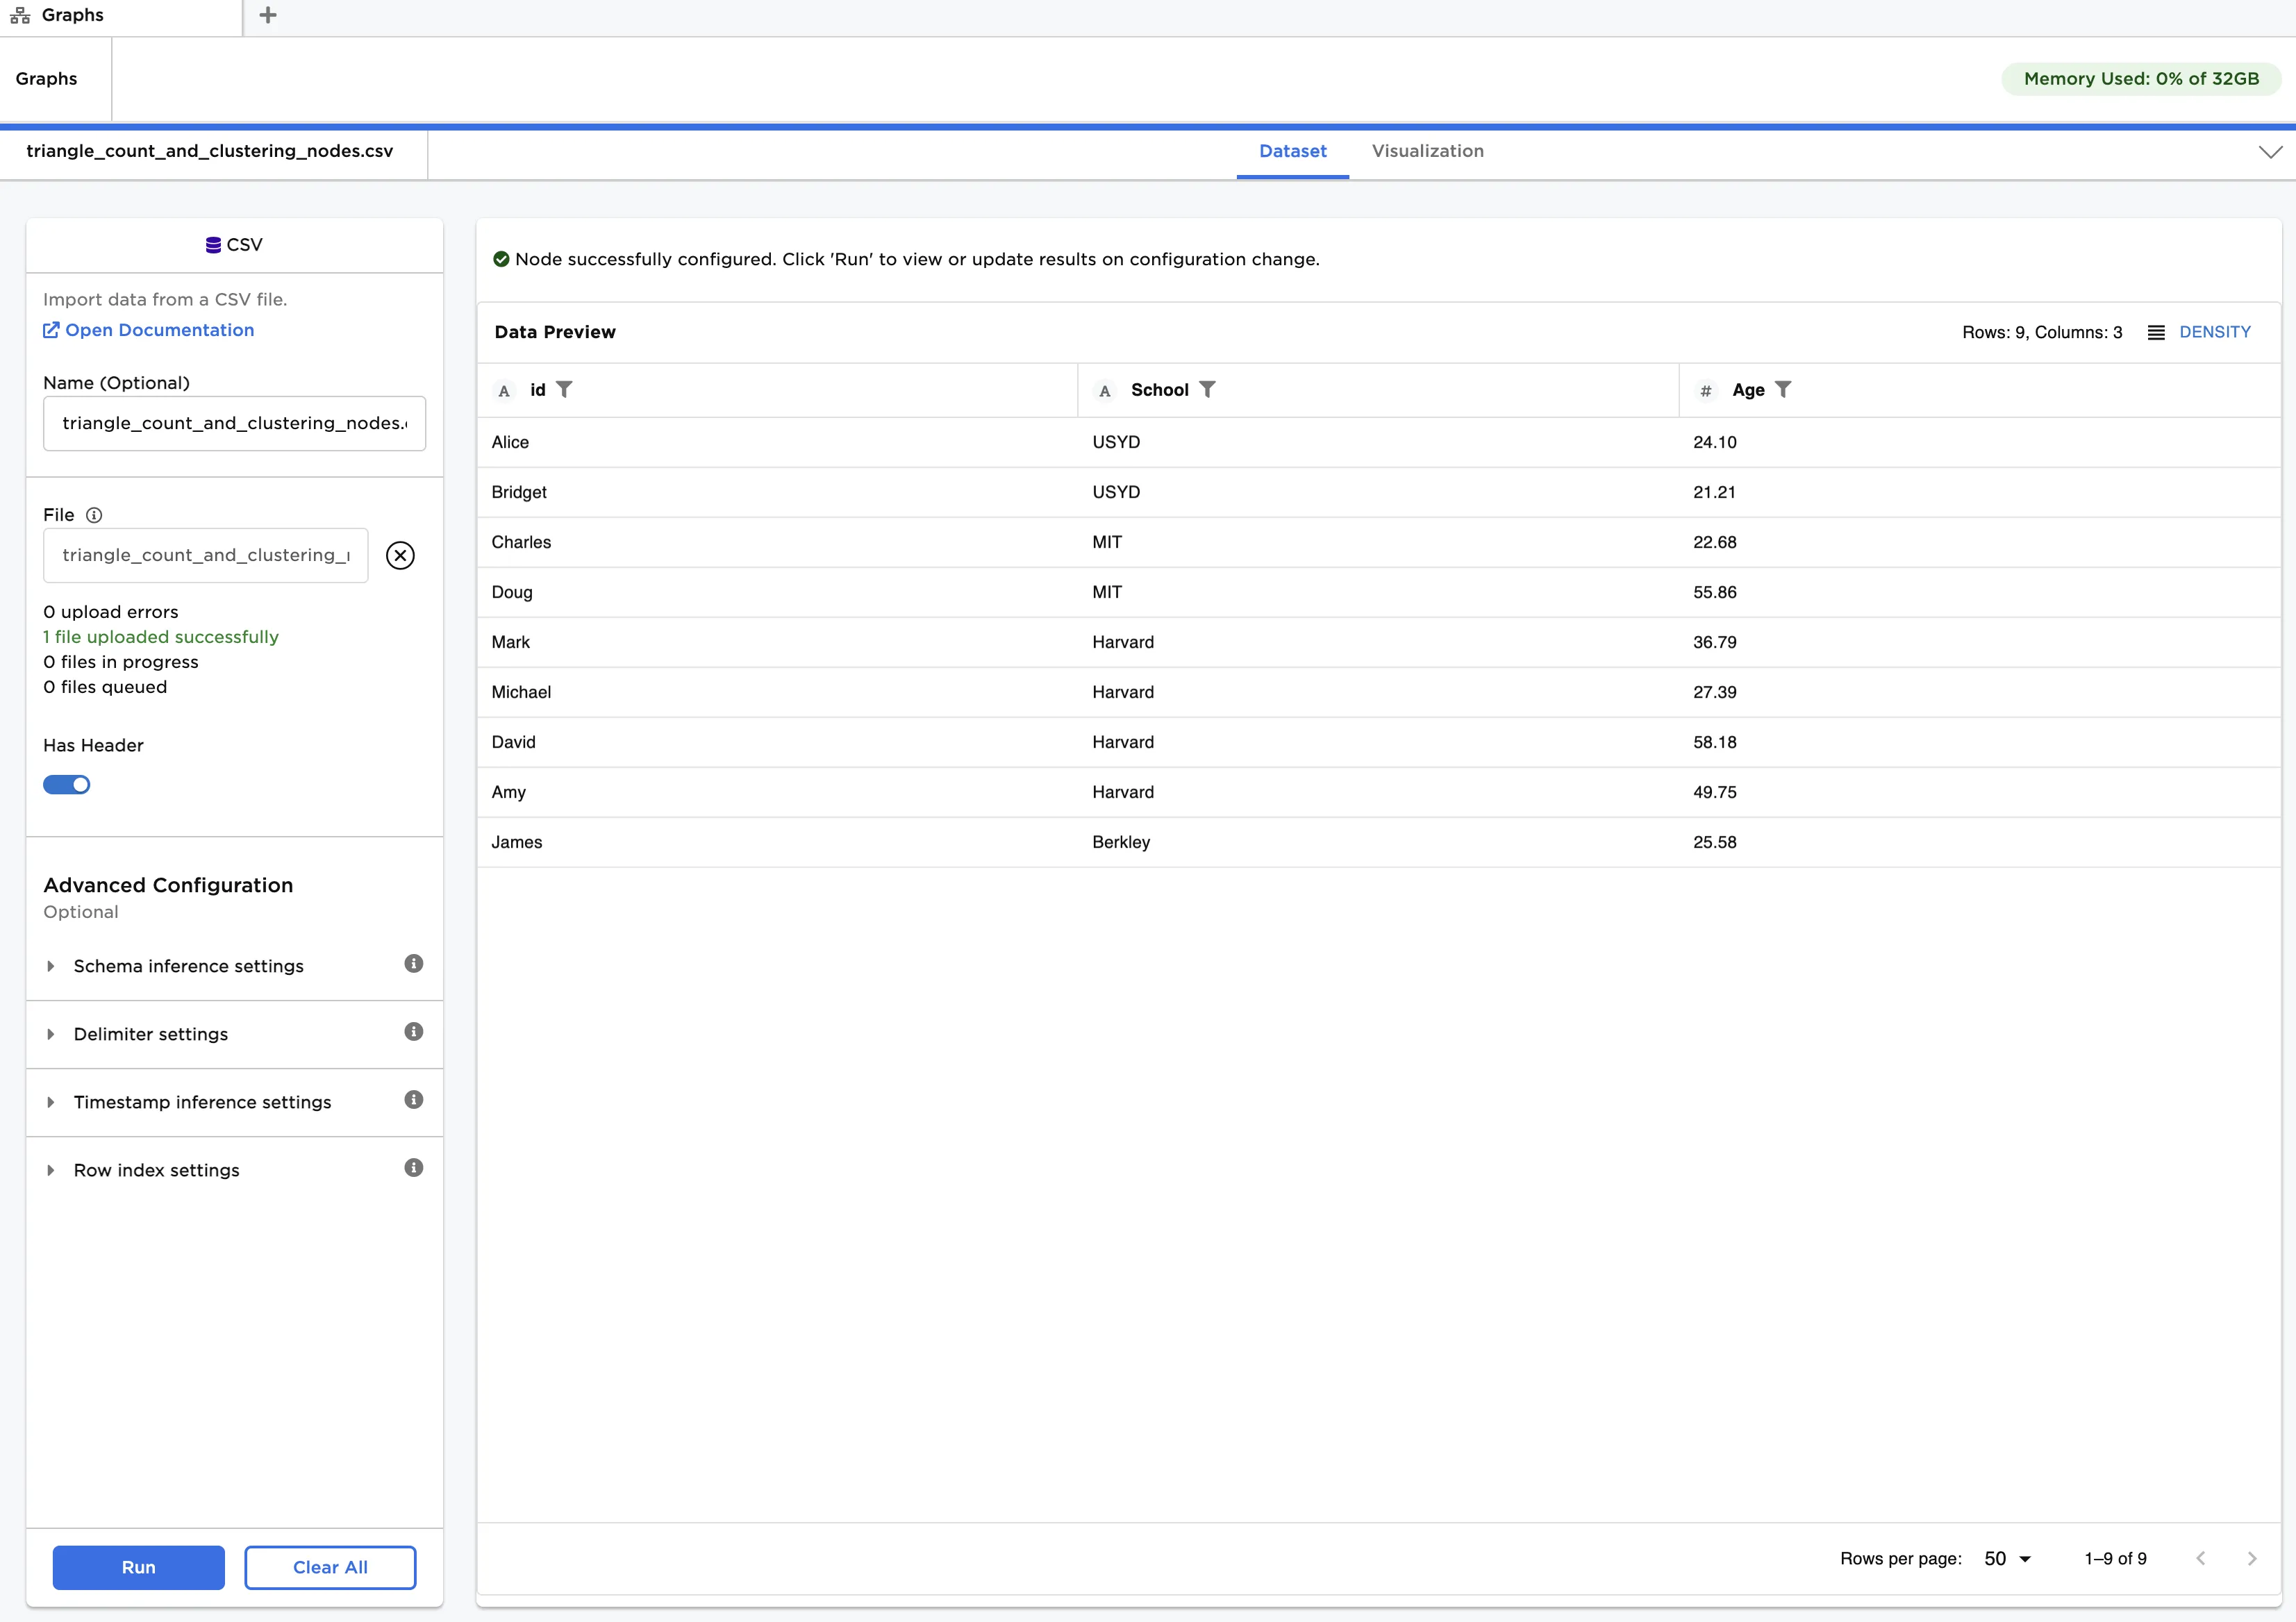
Task: Toggle the DENSITY view option
Action: coord(2215,332)
